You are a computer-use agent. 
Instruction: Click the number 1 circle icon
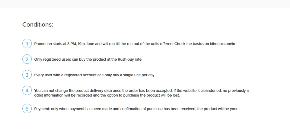pyautogui.click(x=27, y=44)
